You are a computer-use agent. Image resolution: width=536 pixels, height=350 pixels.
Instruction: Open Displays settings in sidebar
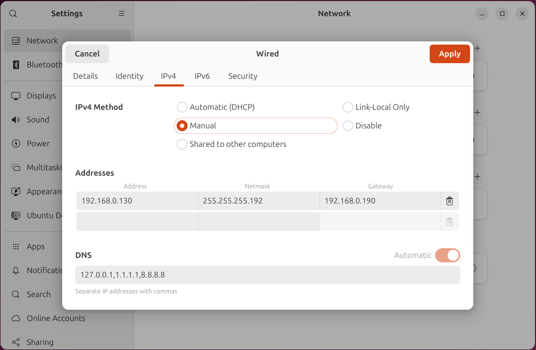tap(41, 96)
